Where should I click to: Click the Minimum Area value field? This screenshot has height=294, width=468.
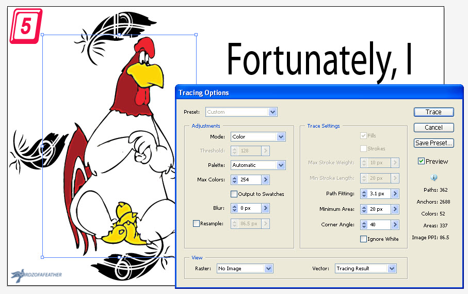pyautogui.click(x=379, y=209)
